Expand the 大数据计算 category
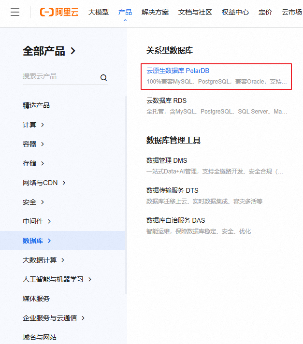This screenshot has width=303, height=344. tap(43, 260)
